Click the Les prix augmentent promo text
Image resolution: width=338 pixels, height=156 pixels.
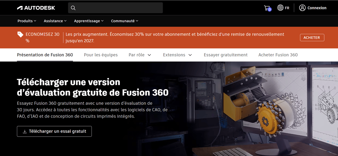(175, 38)
